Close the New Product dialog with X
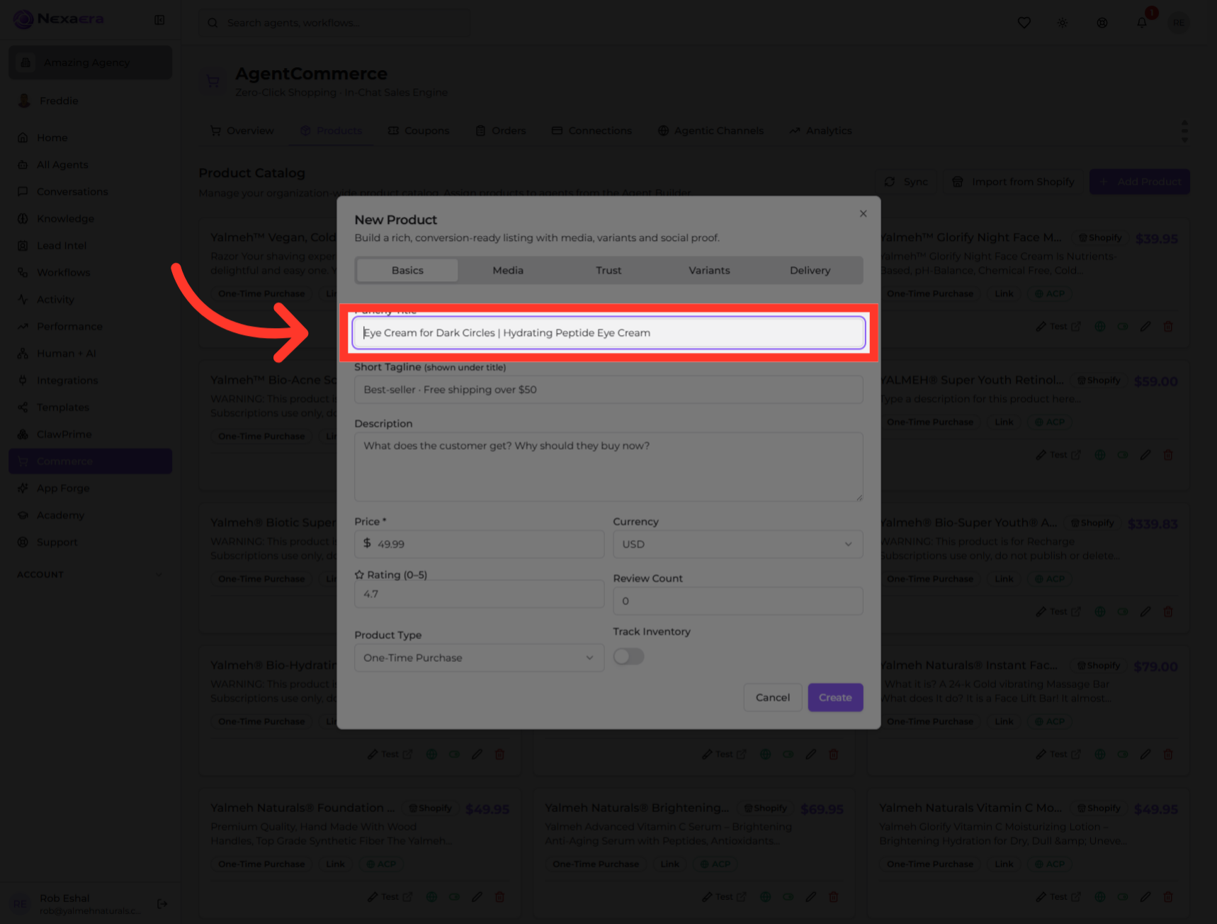1217x924 pixels. pyautogui.click(x=863, y=213)
